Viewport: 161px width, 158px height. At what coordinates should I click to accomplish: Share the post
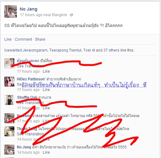(x=40, y=39)
